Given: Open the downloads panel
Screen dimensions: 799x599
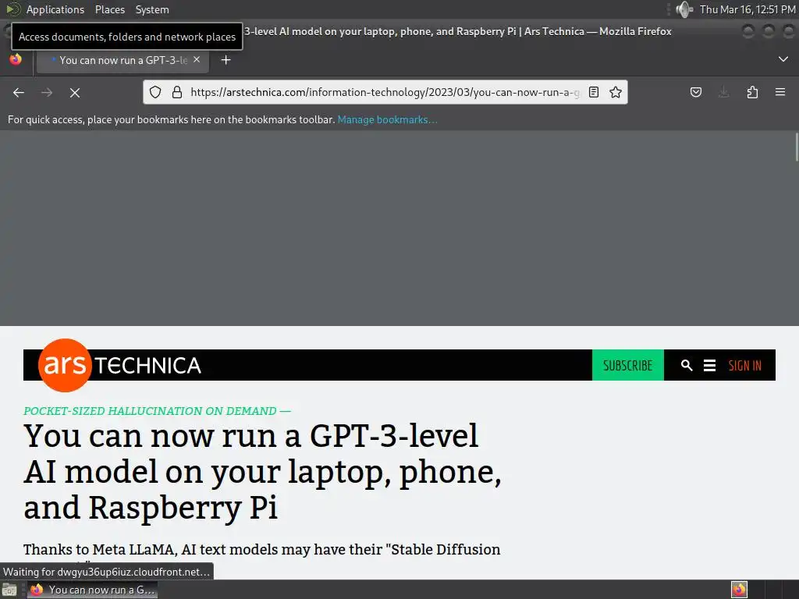Looking at the screenshot, I should pyautogui.click(x=723, y=92).
